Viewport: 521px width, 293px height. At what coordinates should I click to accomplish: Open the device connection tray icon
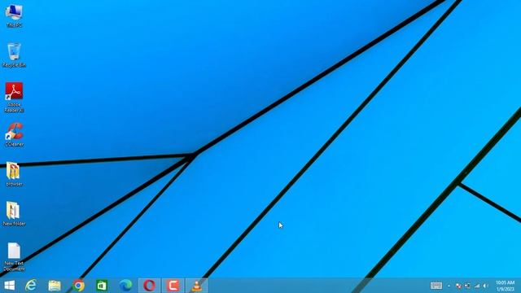point(467,286)
